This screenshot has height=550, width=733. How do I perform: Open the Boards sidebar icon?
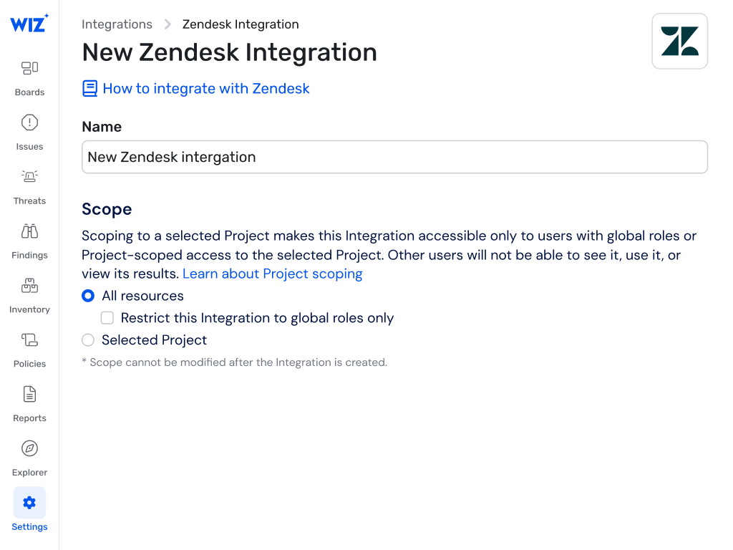tap(29, 68)
